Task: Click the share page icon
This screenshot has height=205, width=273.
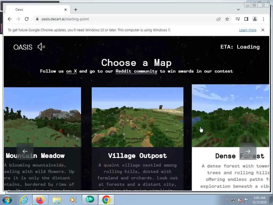Action: click(x=219, y=19)
